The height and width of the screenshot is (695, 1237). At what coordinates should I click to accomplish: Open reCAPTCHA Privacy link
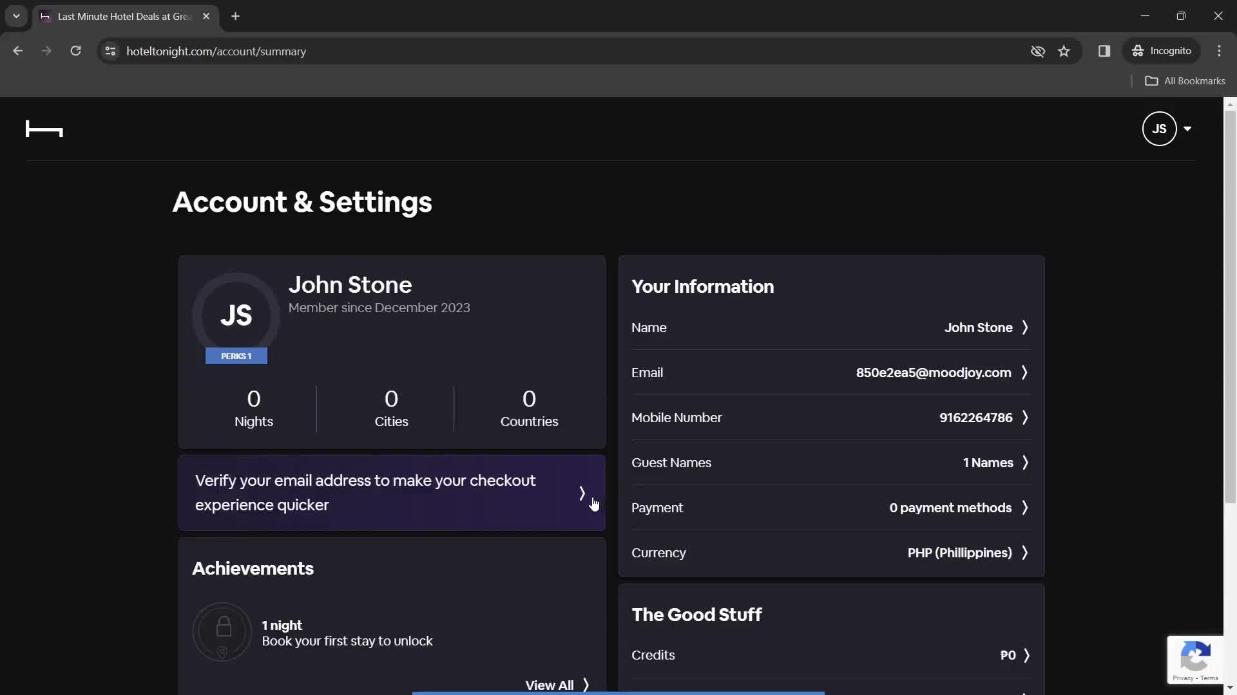1182,678
